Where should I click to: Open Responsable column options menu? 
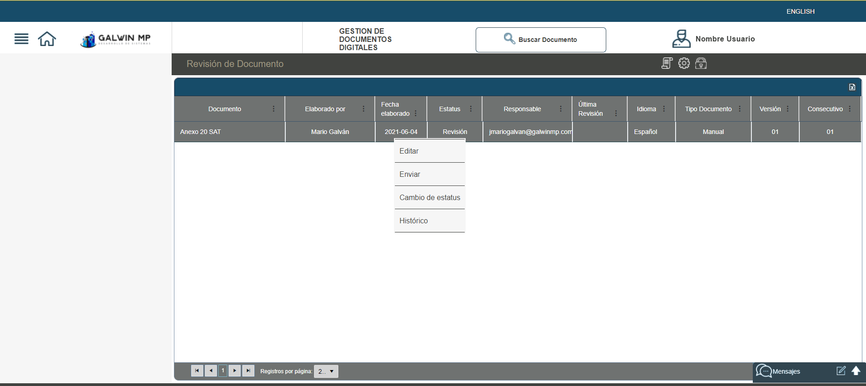pyautogui.click(x=561, y=109)
